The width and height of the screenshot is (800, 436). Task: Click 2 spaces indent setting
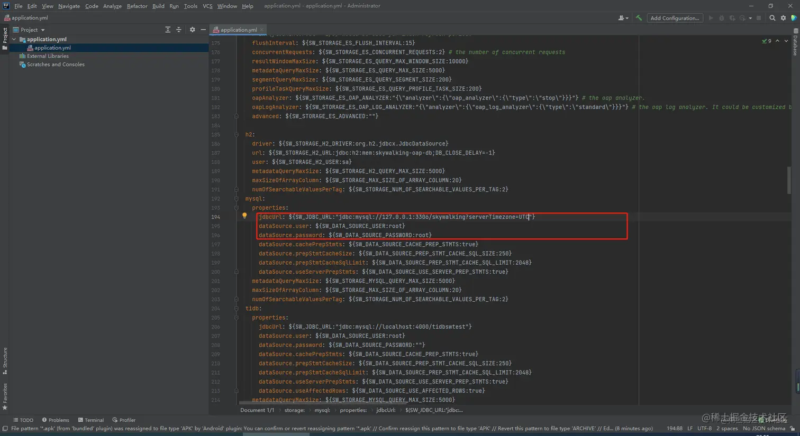click(x=727, y=429)
